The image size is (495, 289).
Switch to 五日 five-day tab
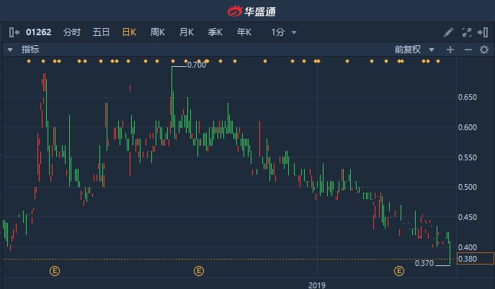(x=101, y=32)
